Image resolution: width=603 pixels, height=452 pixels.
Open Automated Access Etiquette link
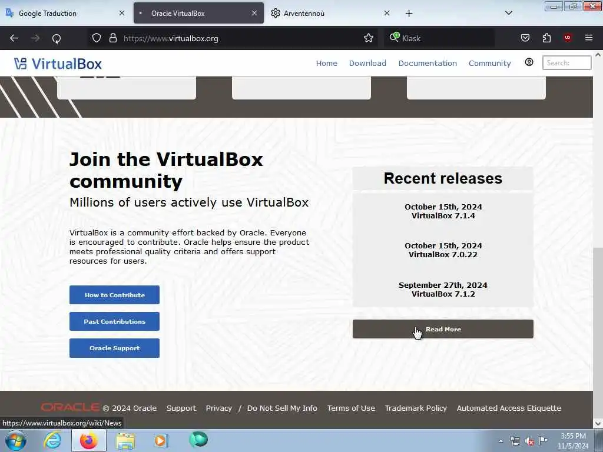[x=509, y=408]
